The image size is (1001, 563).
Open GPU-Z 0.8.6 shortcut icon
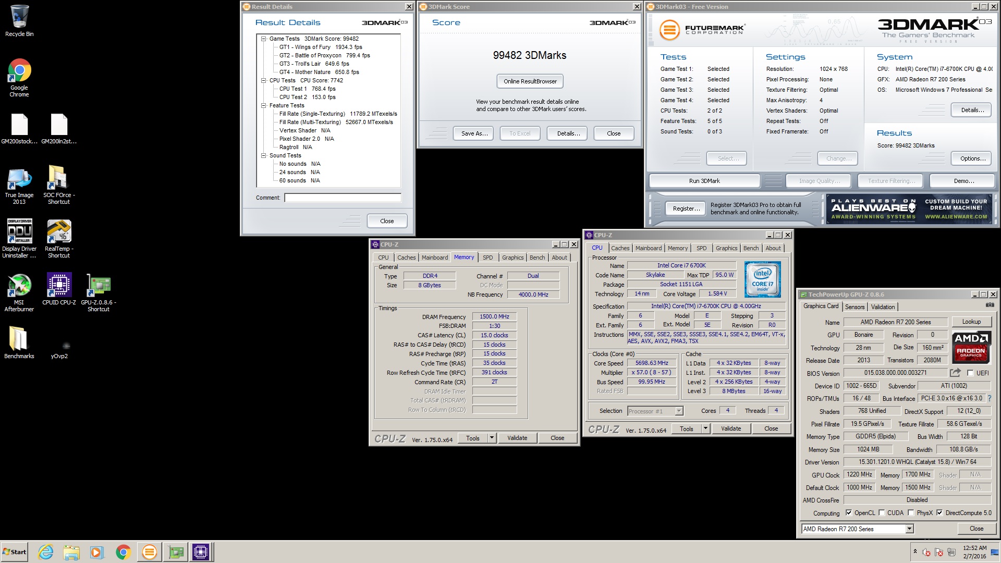99,292
